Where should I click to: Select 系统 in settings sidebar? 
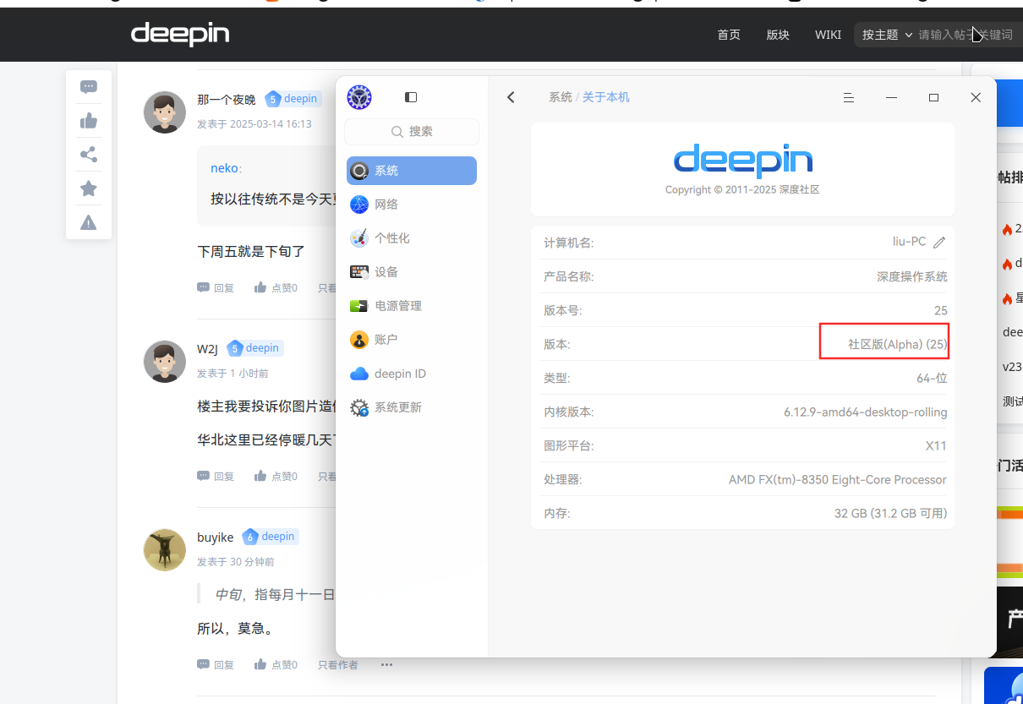tap(412, 171)
